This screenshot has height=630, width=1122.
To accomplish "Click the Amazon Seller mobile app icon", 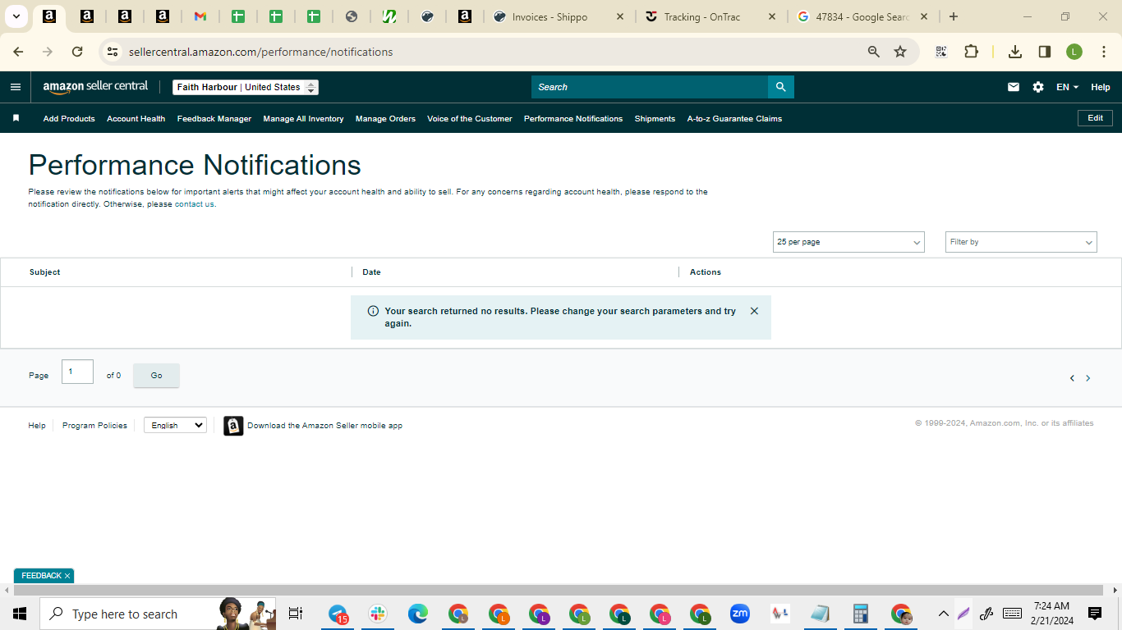I will (x=233, y=426).
